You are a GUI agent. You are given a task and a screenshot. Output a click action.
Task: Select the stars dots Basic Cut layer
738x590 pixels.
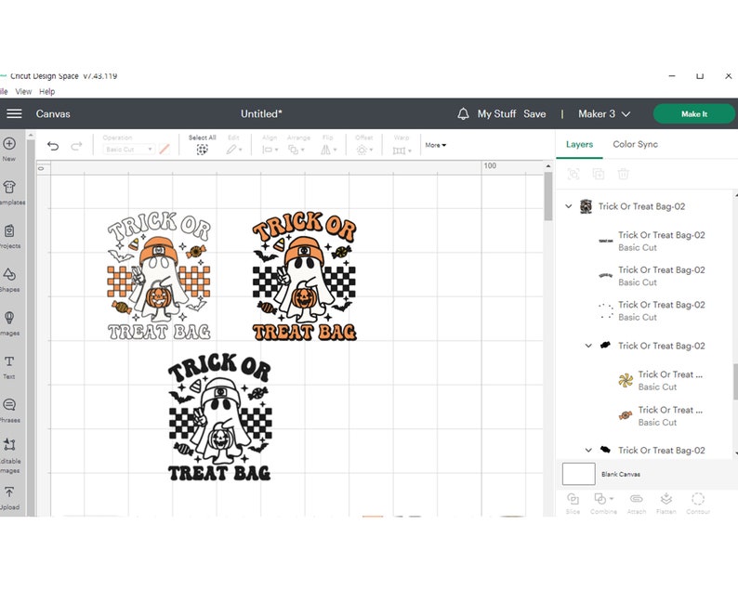[x=652, y=310]
